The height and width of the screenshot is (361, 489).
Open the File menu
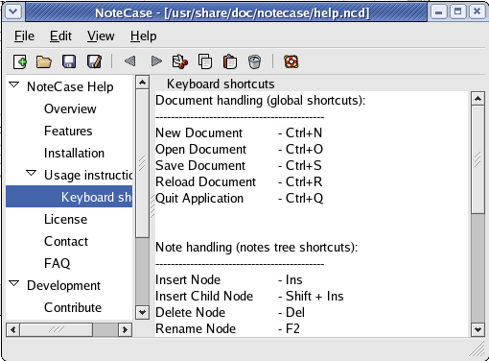click(24, 36)
